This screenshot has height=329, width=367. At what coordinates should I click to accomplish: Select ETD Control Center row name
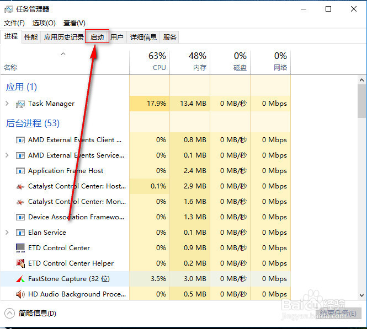pos(59,248)
